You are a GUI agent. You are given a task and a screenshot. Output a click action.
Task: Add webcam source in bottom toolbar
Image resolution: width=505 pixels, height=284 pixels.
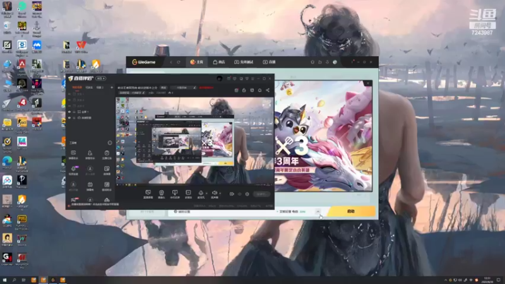162,194
